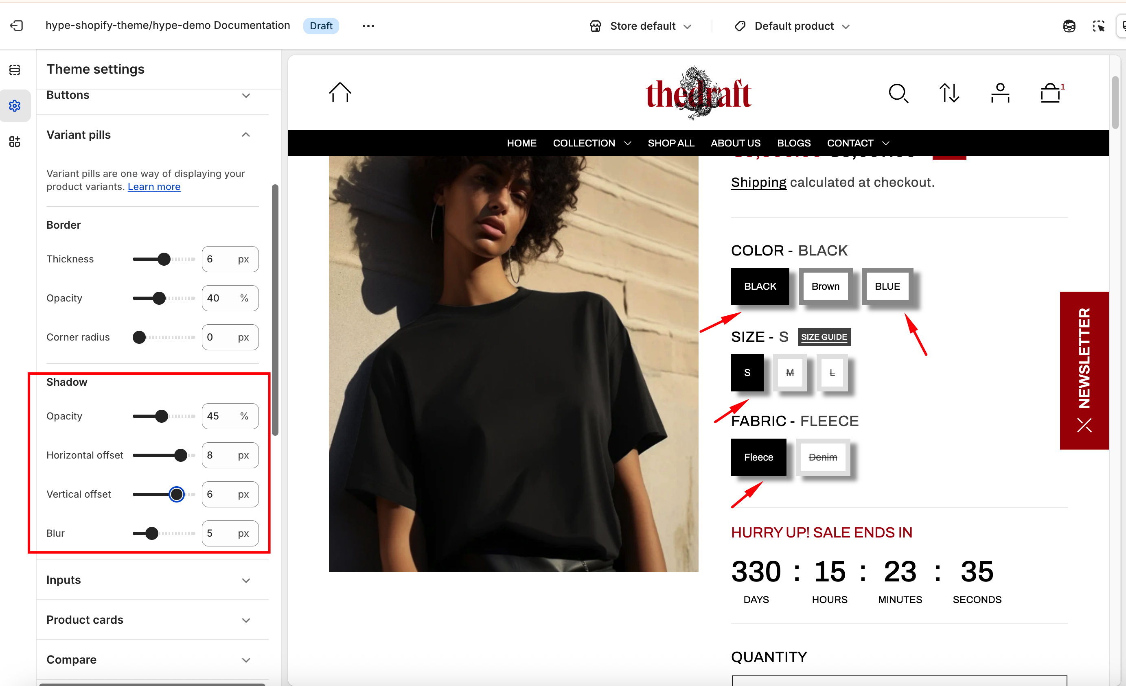This screenshot has width=1126, height=686.
Task: Open the search magnifier in store header
Action: 898,93
